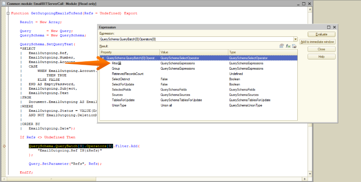Click the 'QuerySchema.SetQueryText(' code line
The height and width of the screenshot is (182, 361).
[48, 44]
